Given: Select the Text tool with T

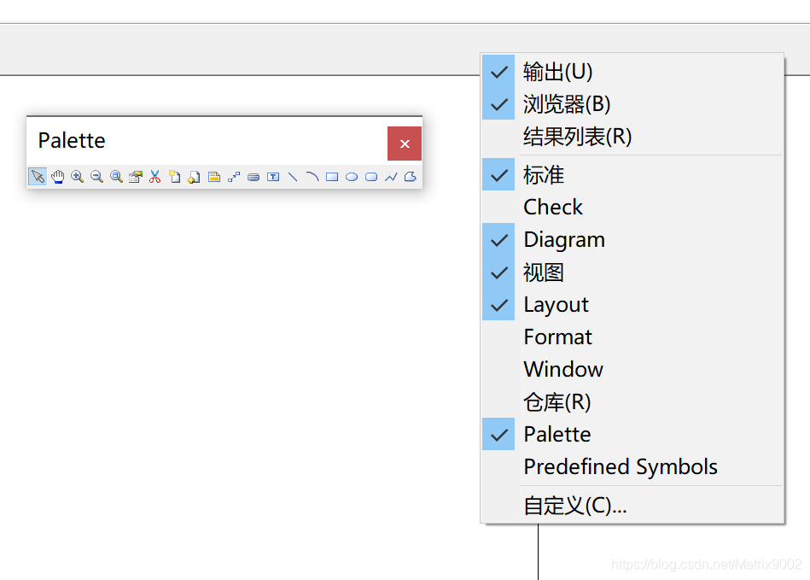Looking at the screenshot, I should tap(273, 177).
